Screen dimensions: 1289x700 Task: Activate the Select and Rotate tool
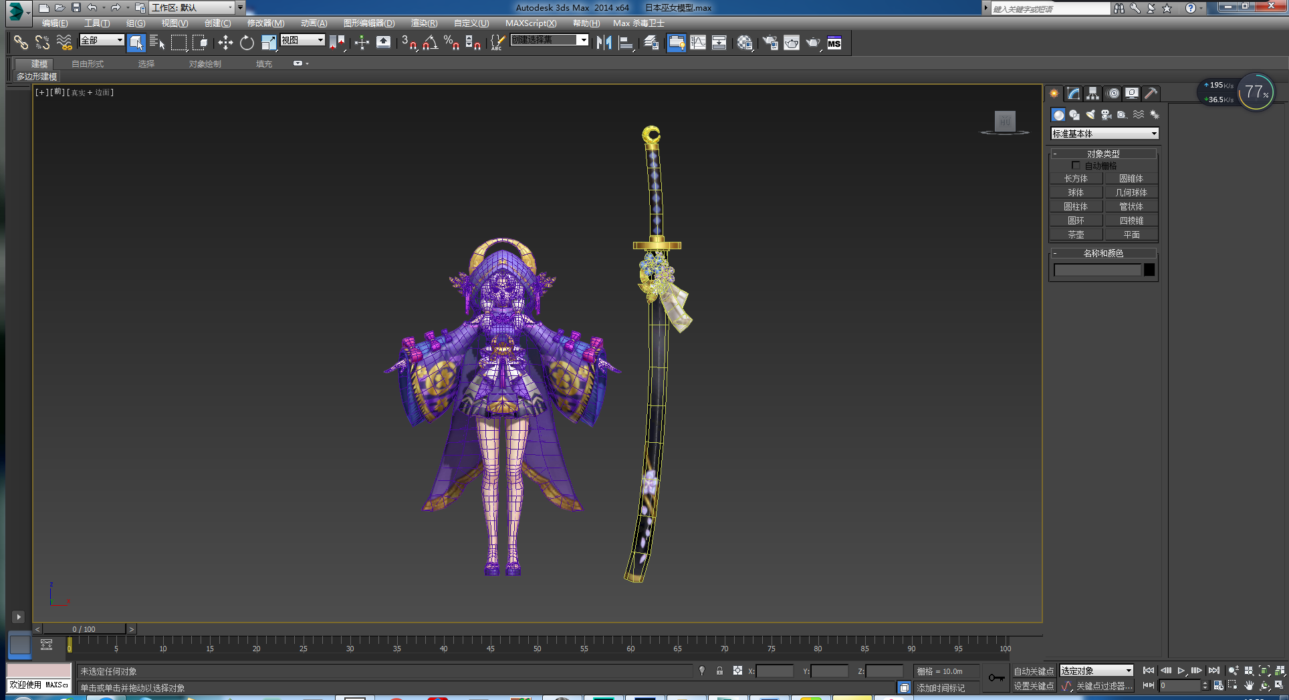click(247, 43)
